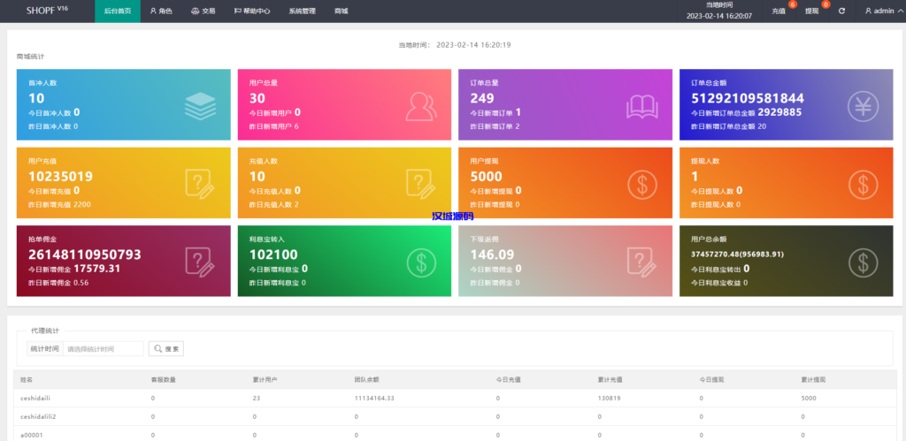Click the 统计时间 date input field

pos(103,349)
